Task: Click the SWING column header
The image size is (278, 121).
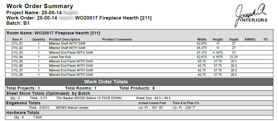Action: coord(250,39)
